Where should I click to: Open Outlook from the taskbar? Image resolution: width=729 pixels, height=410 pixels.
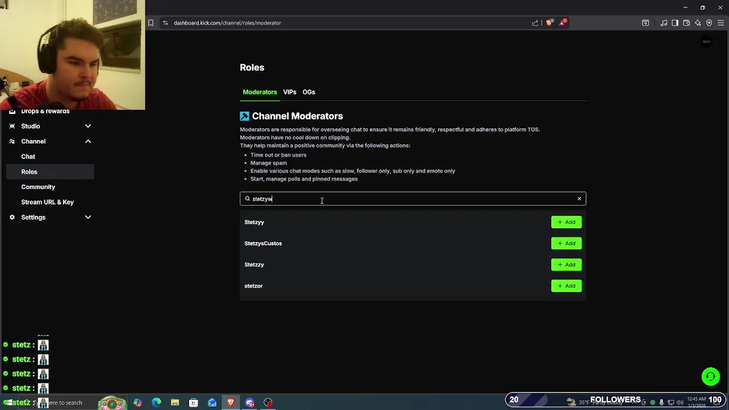pos(212,403)
